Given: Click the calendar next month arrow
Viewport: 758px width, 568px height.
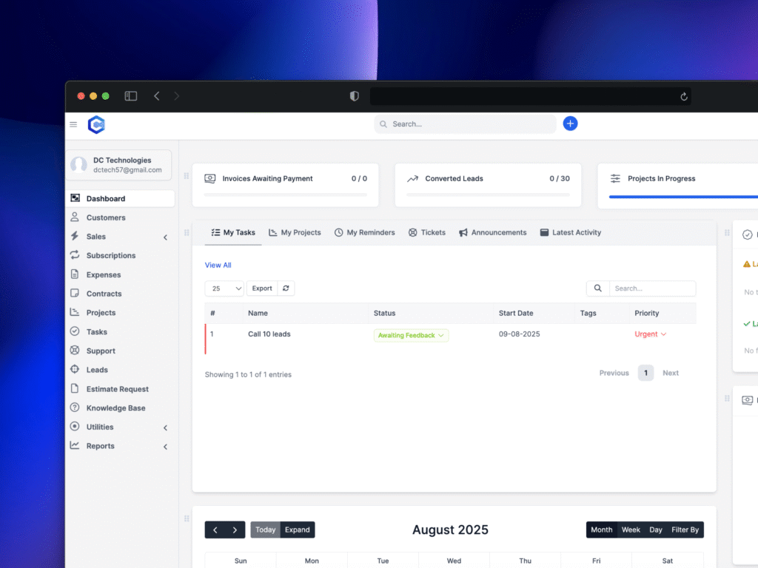Looking at the screenshot, I should (x=235, y=530).
